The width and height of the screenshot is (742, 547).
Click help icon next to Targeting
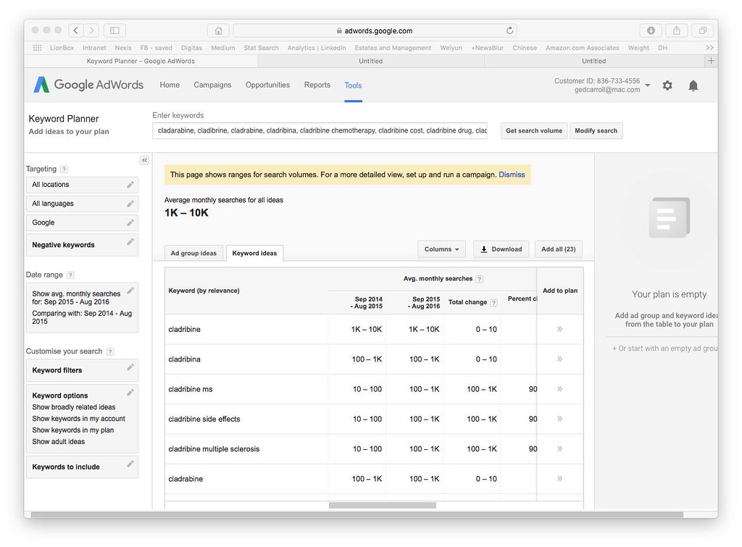pos(64,169)
